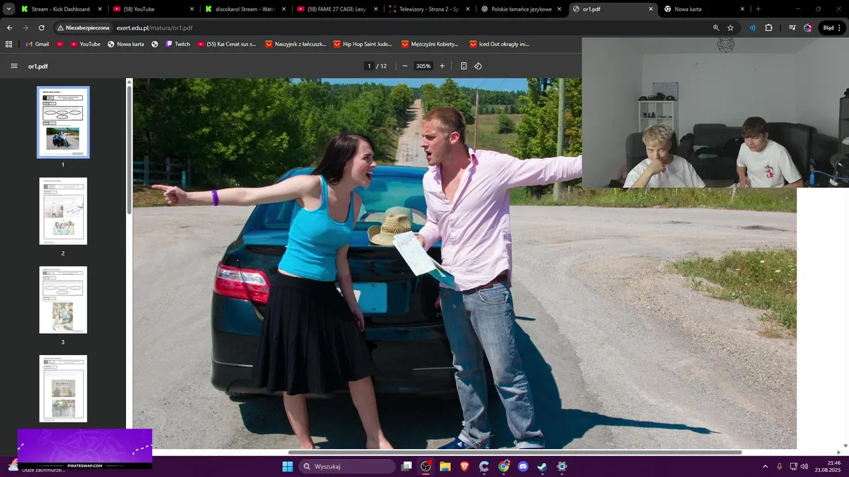Open Naszyjnik z łańcuszk bookmark
The image size is (849, 477).
click(296, 44)
